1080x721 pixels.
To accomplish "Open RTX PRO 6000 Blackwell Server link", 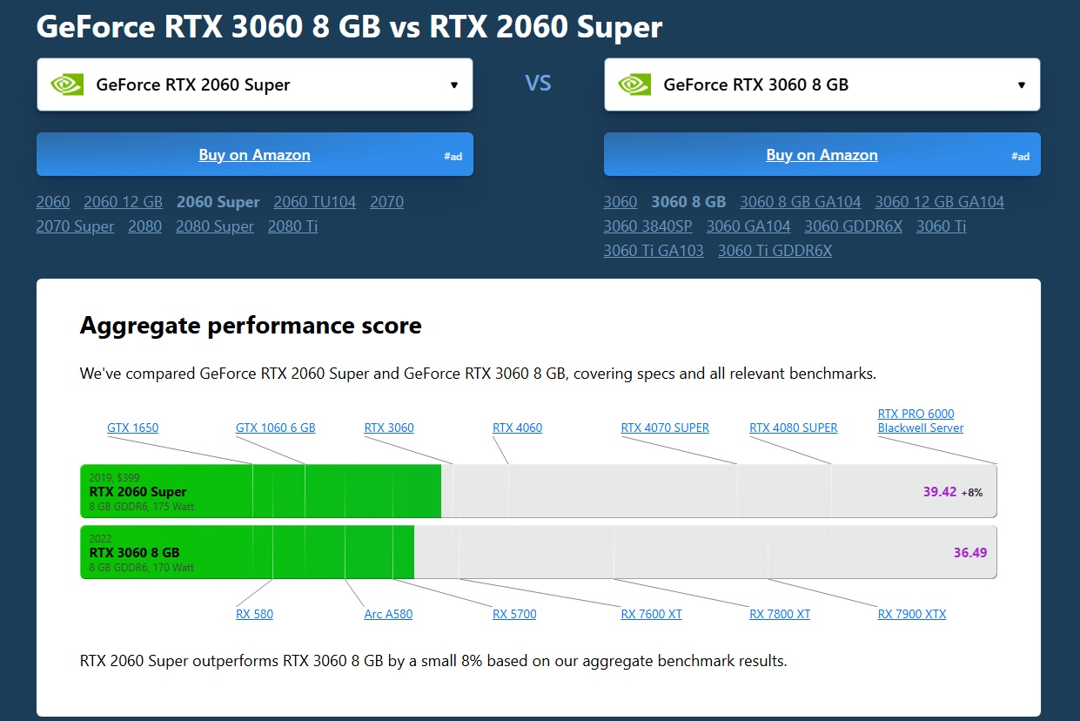I will [920, 421].
